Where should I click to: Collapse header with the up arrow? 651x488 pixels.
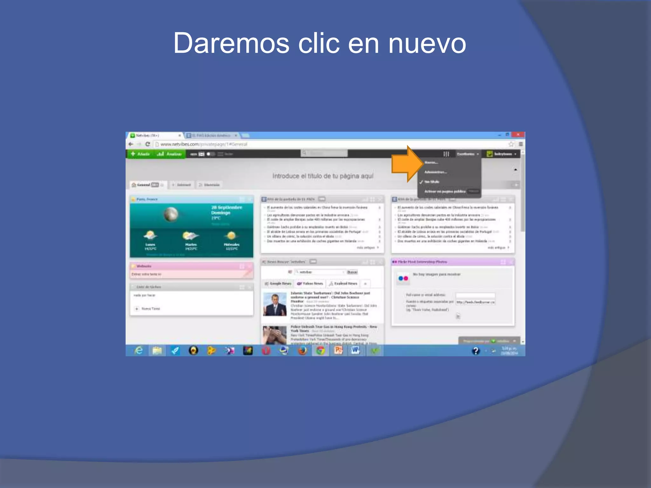[516, 170]
